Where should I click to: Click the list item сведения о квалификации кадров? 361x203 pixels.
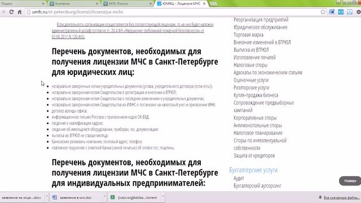coord(77,123)
